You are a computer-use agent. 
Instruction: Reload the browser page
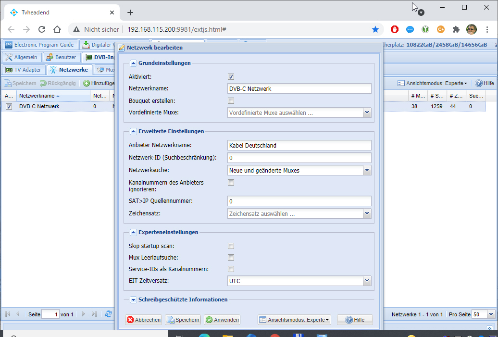point(42,29)
